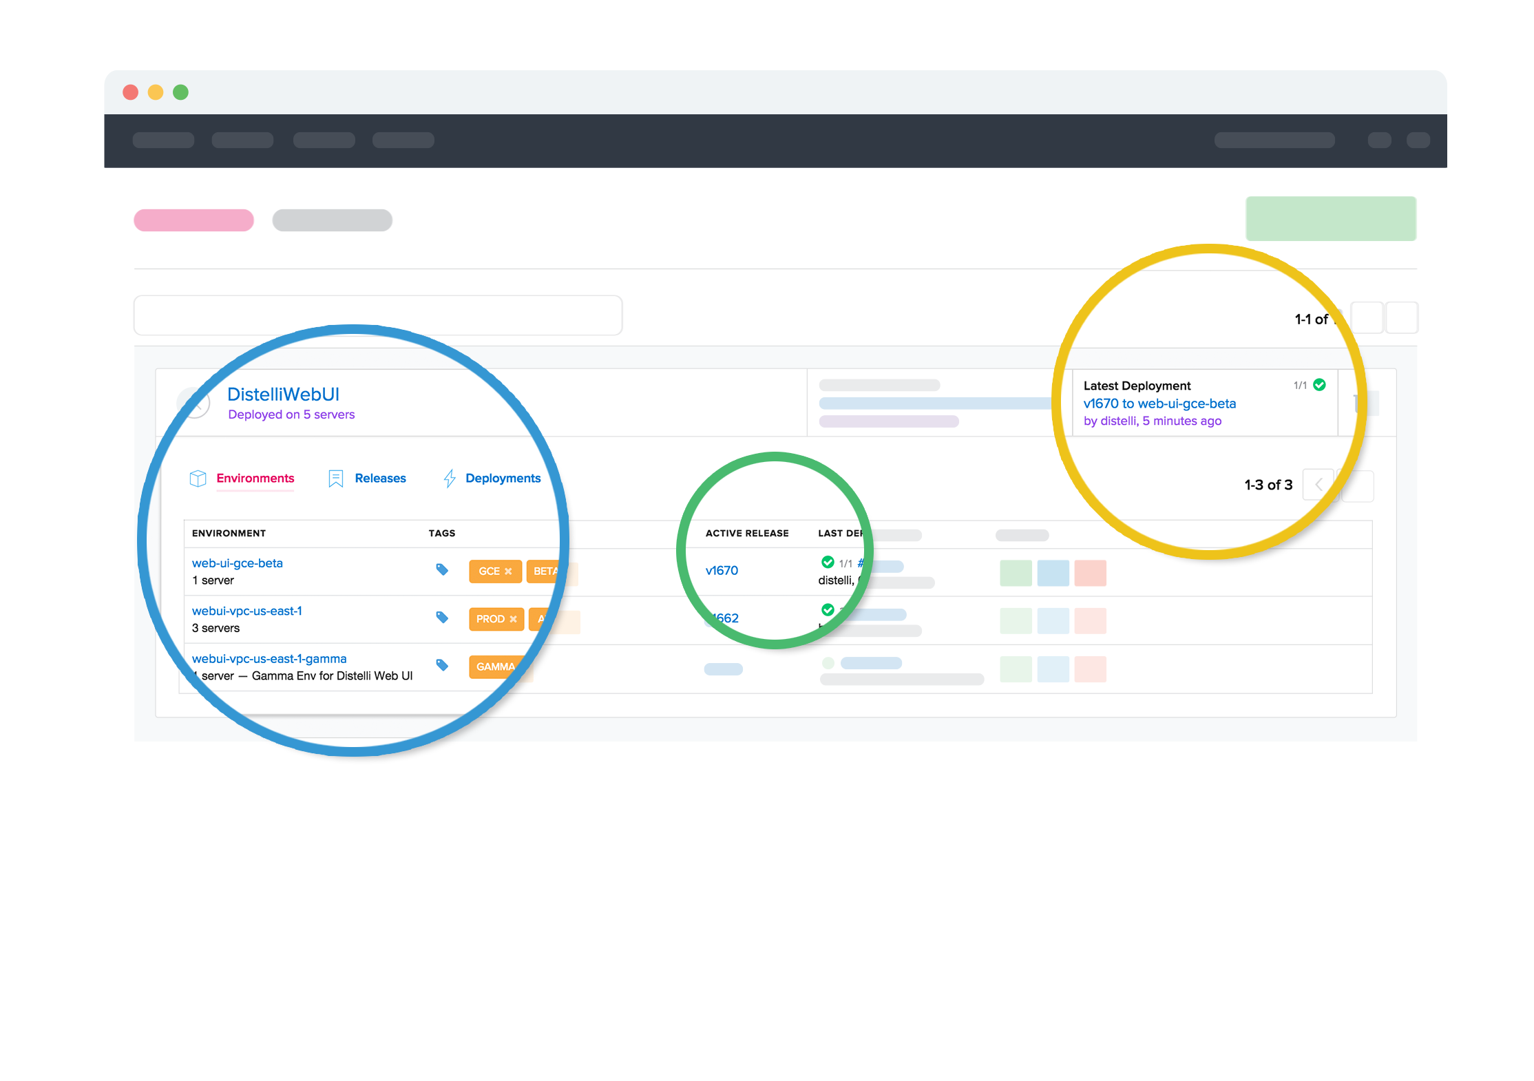The height and width of the screenshot is (1081, 1534).
Task: Click the cube icon beside Environments
Action: (x=198, y=479)
